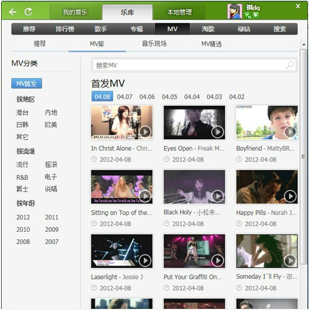
Task: Open the title link In Christ Alone - Chri...
Action: coord(121,148)
